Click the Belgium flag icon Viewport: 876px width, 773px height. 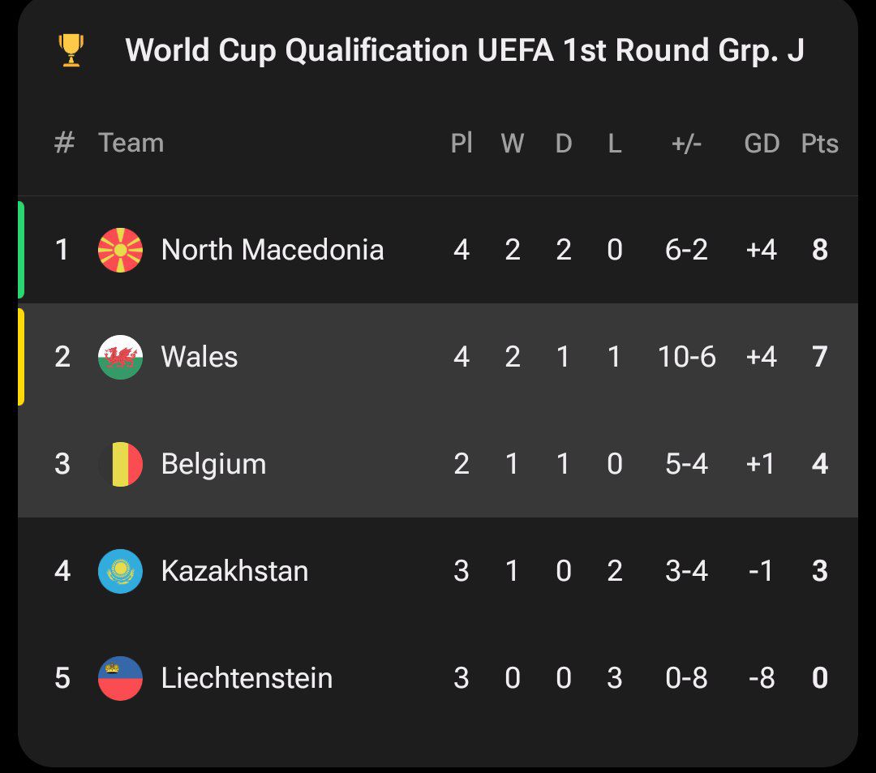(120, 464)
